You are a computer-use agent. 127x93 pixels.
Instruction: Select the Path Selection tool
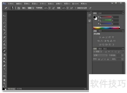point(4,73)
